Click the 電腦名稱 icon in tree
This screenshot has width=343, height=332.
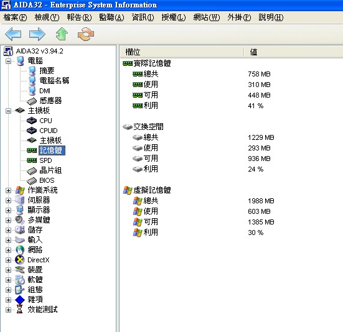32,81
